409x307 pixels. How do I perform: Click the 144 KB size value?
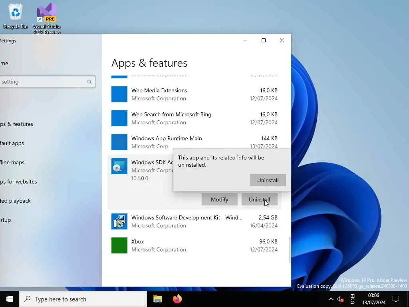coord(269,138)
